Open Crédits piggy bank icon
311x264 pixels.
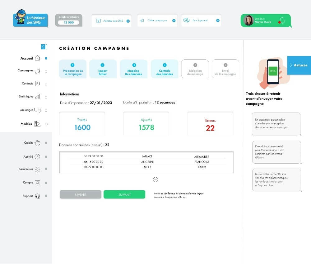tap(37, 143)
